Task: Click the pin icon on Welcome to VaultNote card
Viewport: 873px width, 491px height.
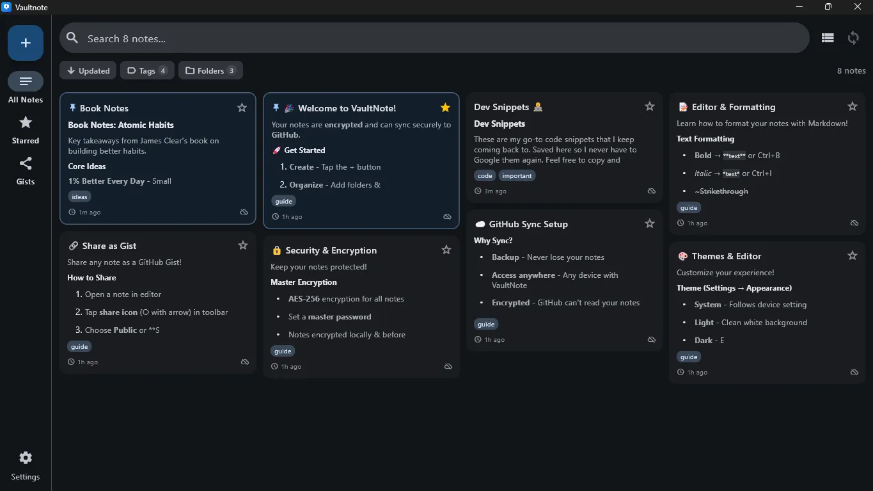Action: pos(278,108)
